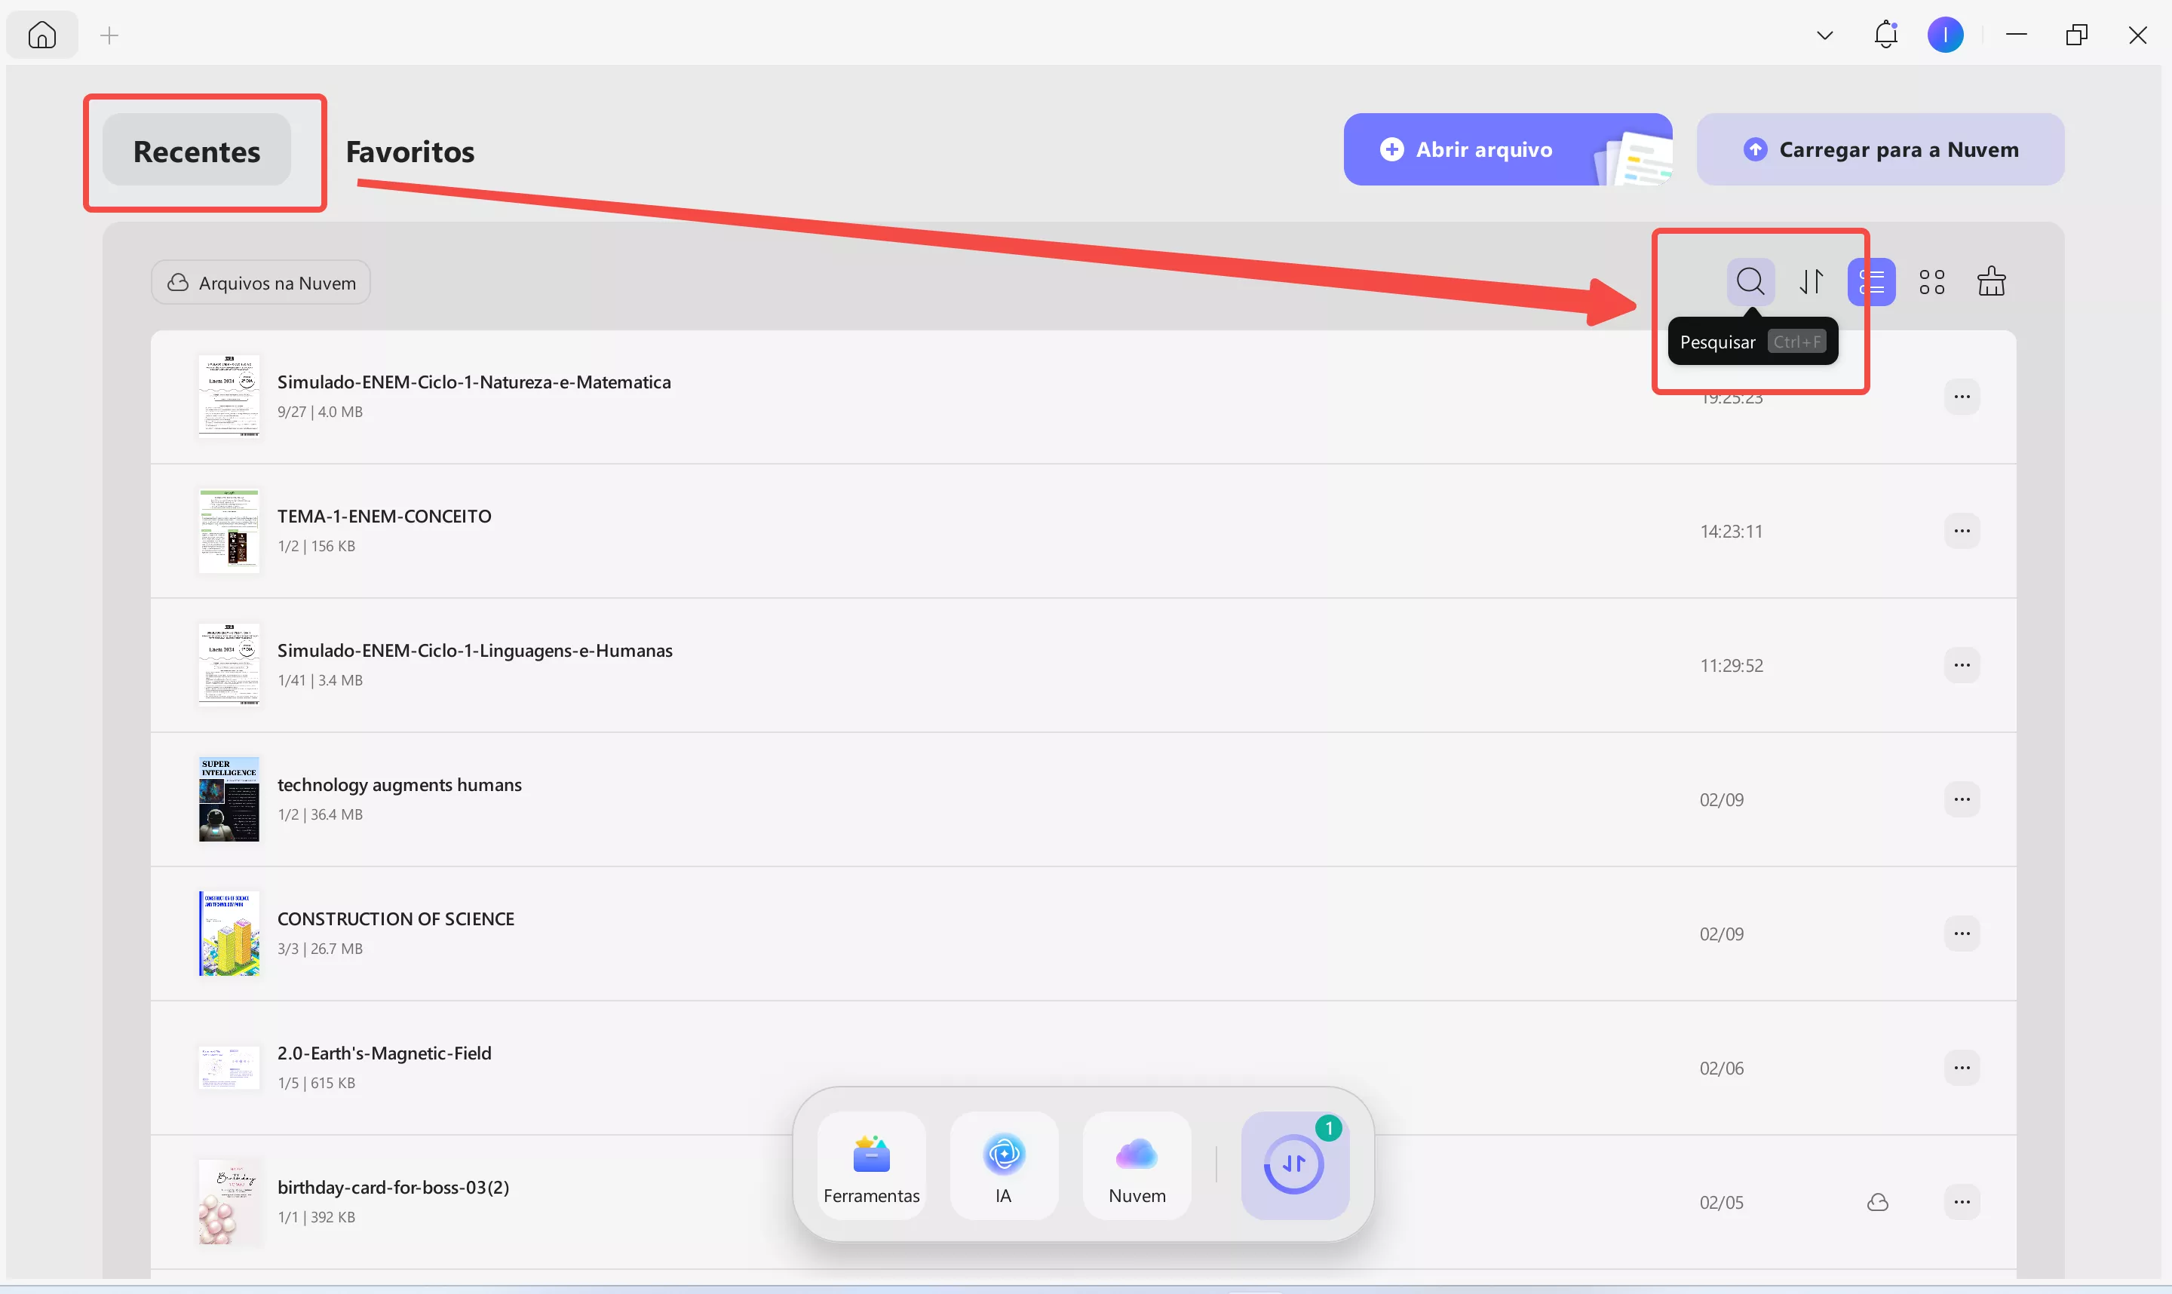Switch to grid view layout

[1931, 281]
